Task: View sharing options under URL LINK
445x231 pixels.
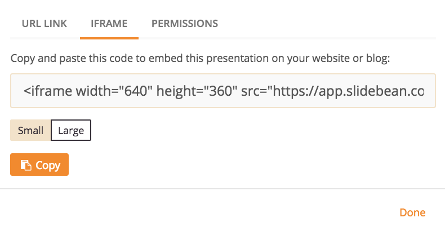Action: [x=44, y=24]
